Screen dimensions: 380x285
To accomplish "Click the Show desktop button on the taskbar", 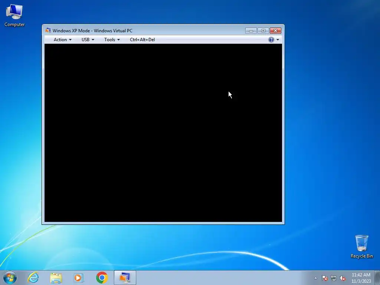I will tap(377, 278).
